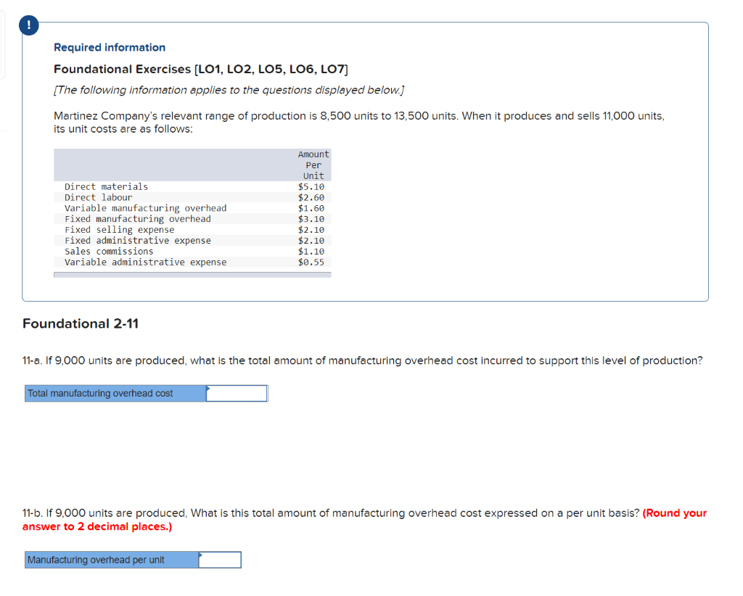Click the $0.55 amount cell
The width and height of the screenshot is (743, 596).
coord(311,262)
